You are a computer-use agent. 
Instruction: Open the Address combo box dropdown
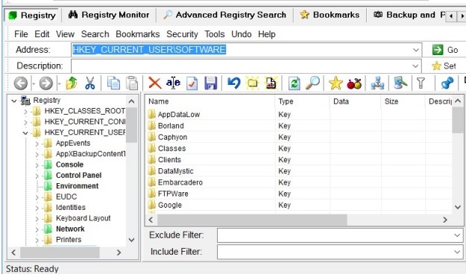tap(416, 50)
